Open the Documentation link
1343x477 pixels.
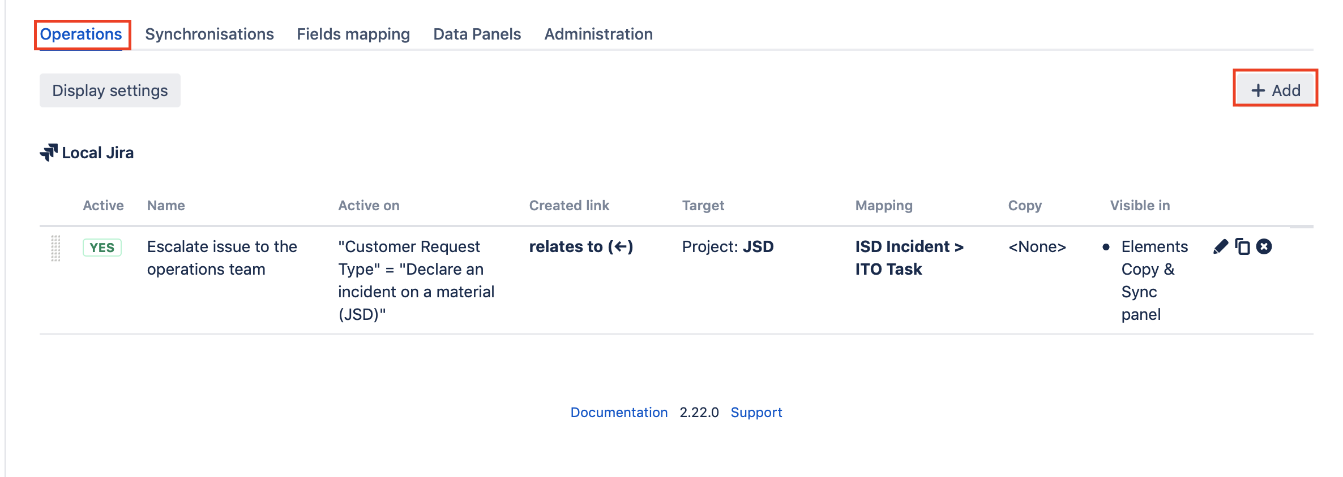pos(618,413)
